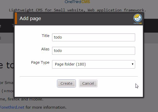Click the OneThird CMS badge in dialog header
The height and width of the screenshot is (112, 158).
(138, 19)
